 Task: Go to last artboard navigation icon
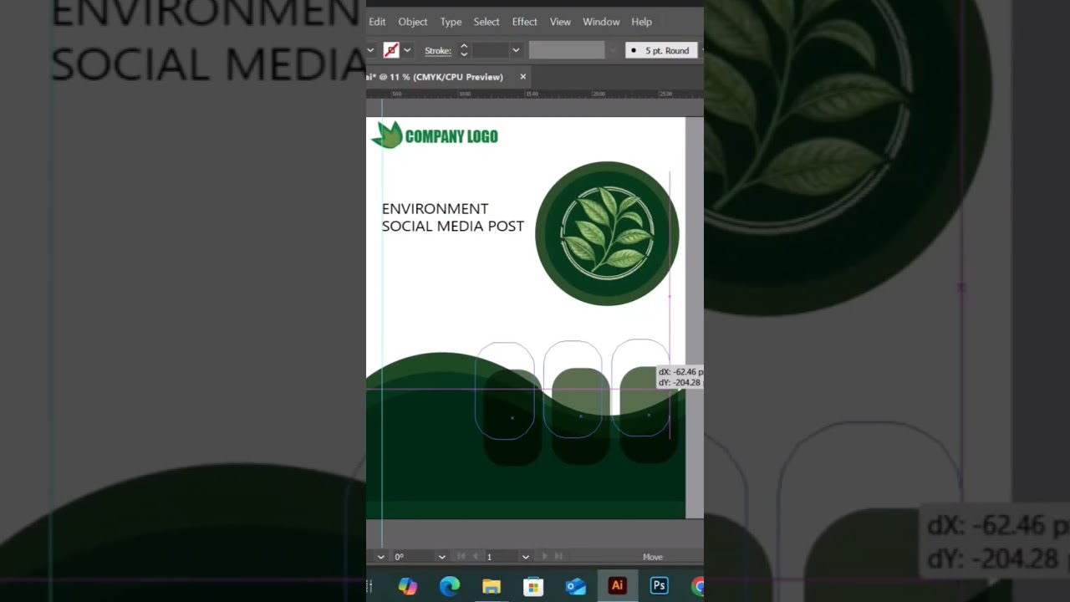point(559,557)
